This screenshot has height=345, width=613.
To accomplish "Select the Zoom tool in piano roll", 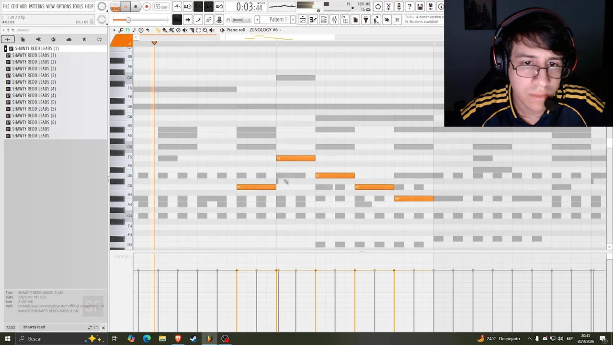I will pyautogui.click(x=205, y=30).
